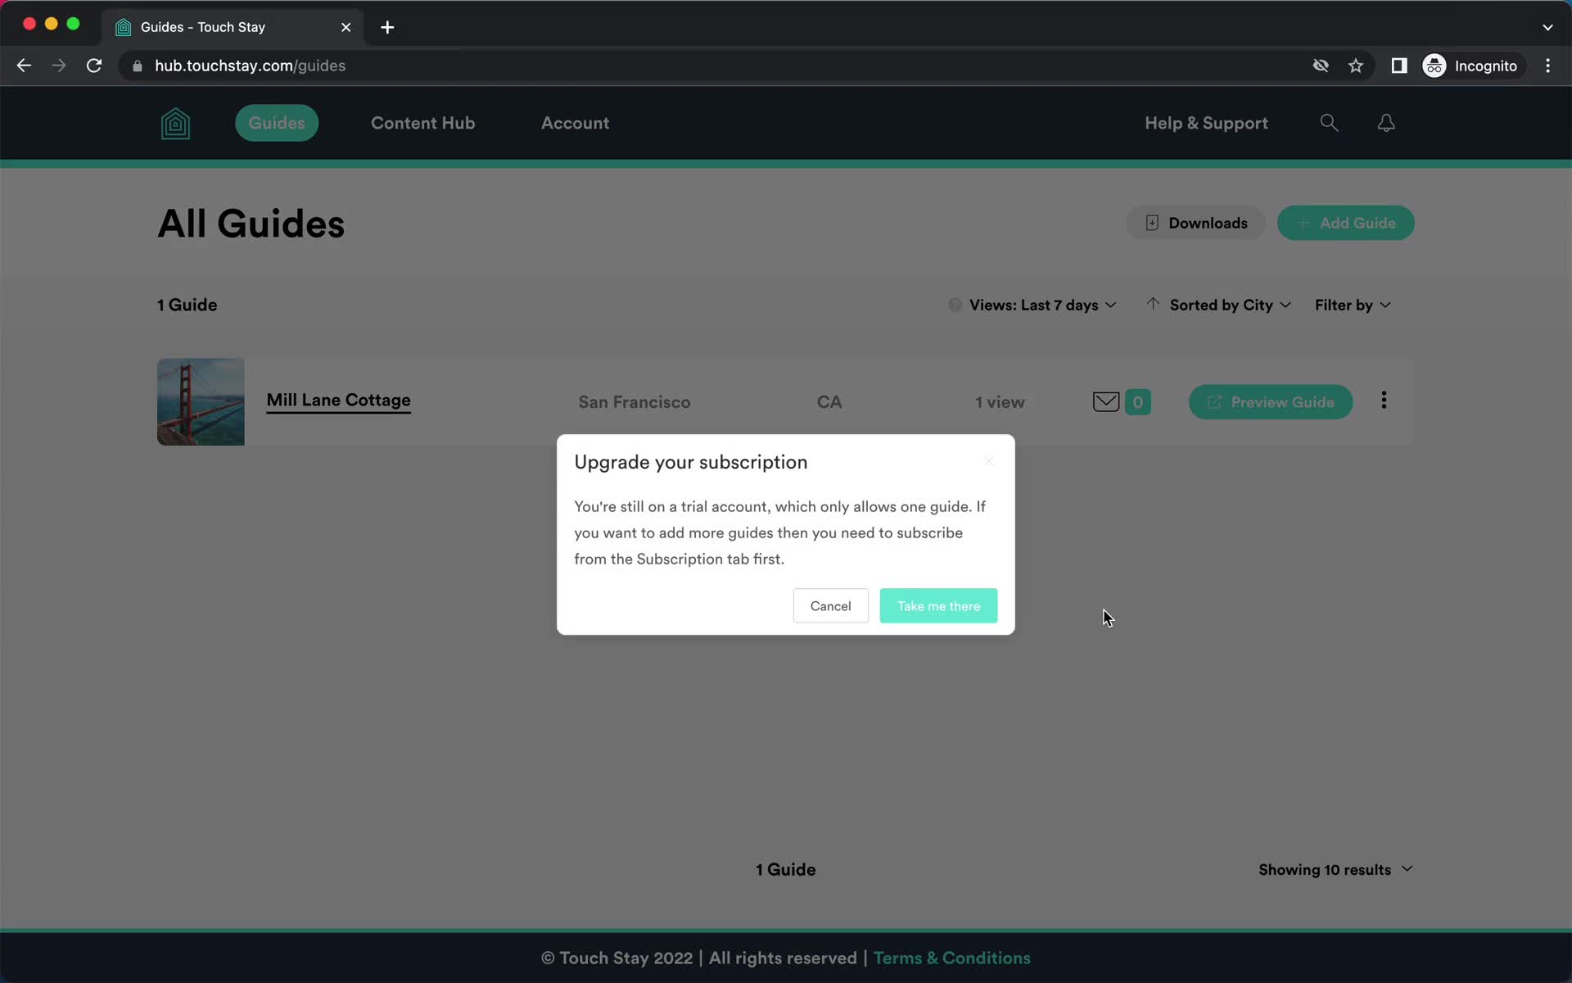1572x983 pixels.
Task: Open the notifications bell icon
Action: tap(1386, 123)
